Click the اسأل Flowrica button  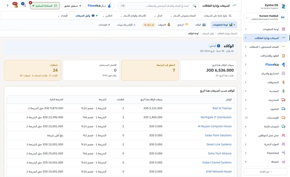coord(100,6)
